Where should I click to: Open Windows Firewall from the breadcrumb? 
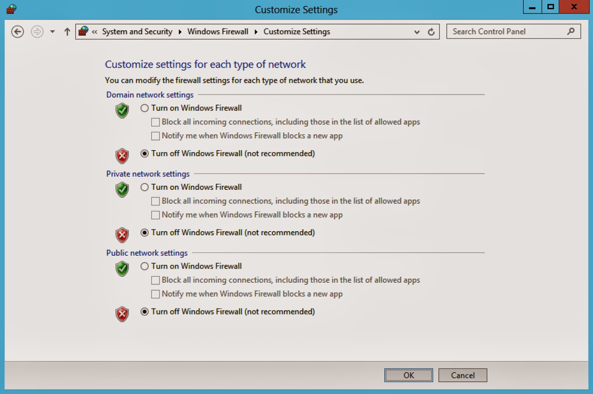point(218,31)
